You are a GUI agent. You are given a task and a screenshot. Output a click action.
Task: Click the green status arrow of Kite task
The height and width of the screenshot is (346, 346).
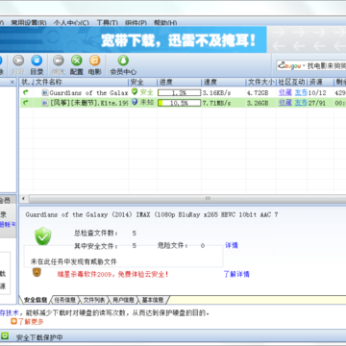click(x=26, y=103)
